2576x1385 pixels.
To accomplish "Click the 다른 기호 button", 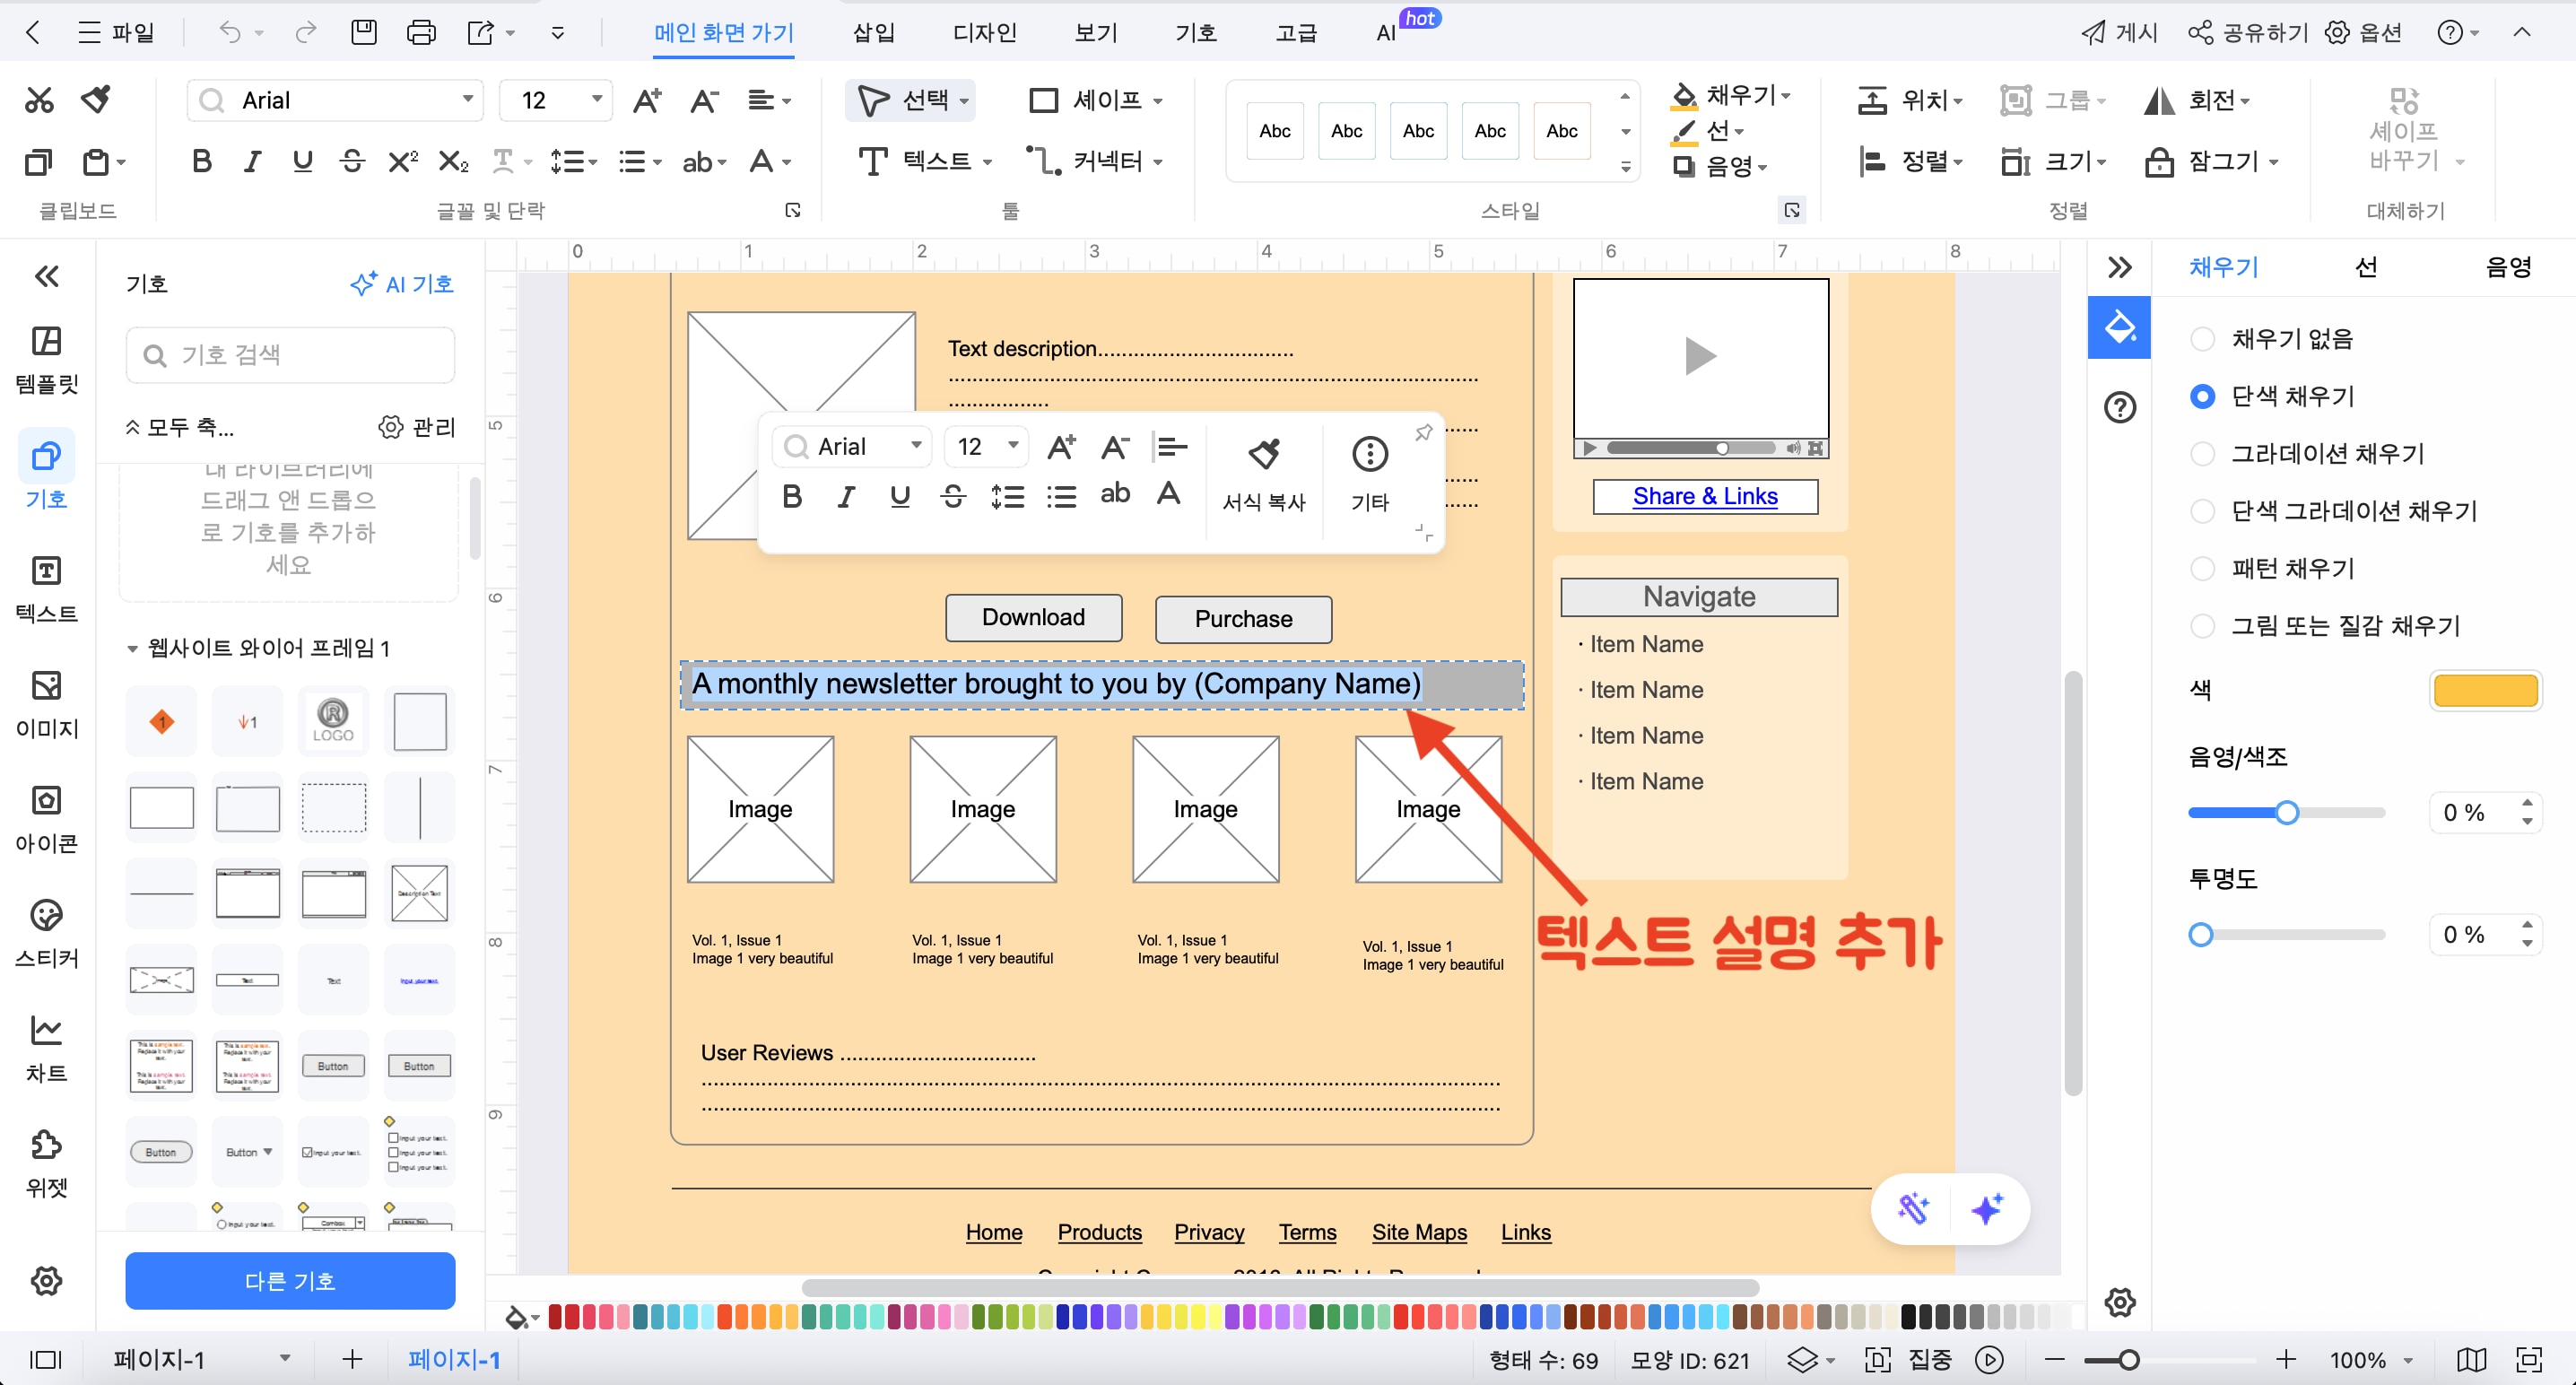I will point(290,1280).
